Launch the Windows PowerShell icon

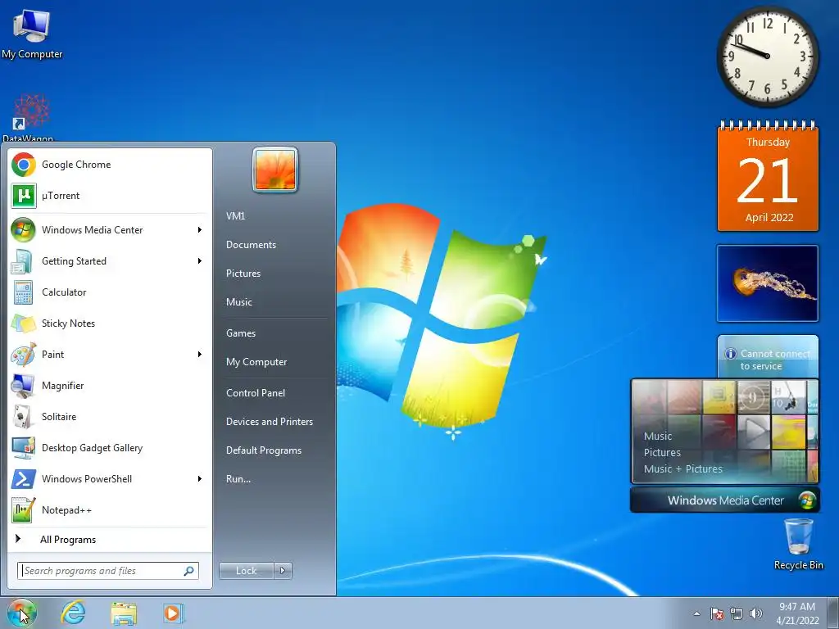pos(23,478)
